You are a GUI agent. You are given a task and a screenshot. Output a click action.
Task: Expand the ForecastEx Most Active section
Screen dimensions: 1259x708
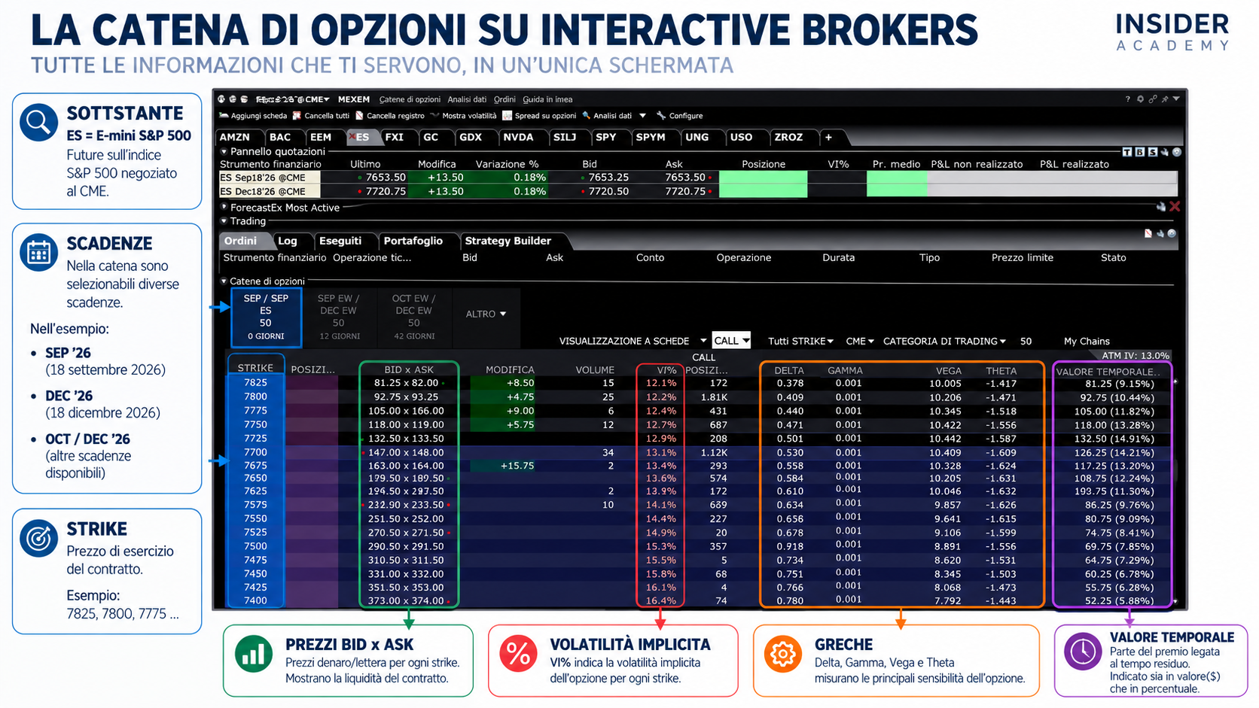[x=224, y=207]
